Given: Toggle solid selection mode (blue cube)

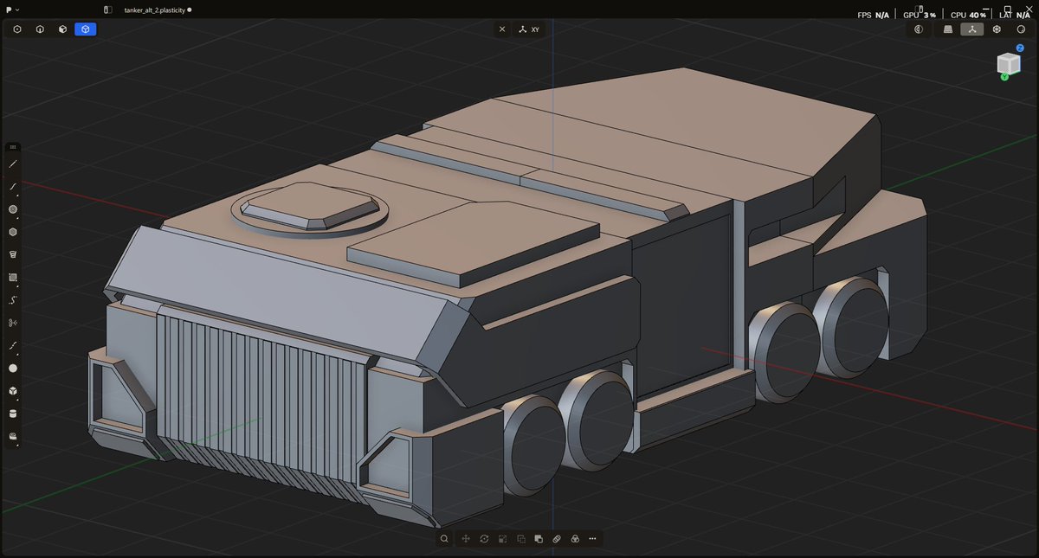Looking at the screenshot, I should (x=86, y=29).
